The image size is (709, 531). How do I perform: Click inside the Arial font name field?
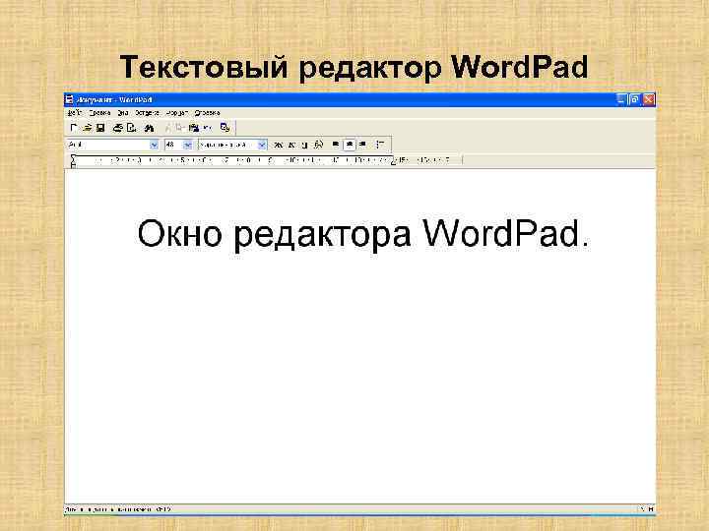(107, 145)
